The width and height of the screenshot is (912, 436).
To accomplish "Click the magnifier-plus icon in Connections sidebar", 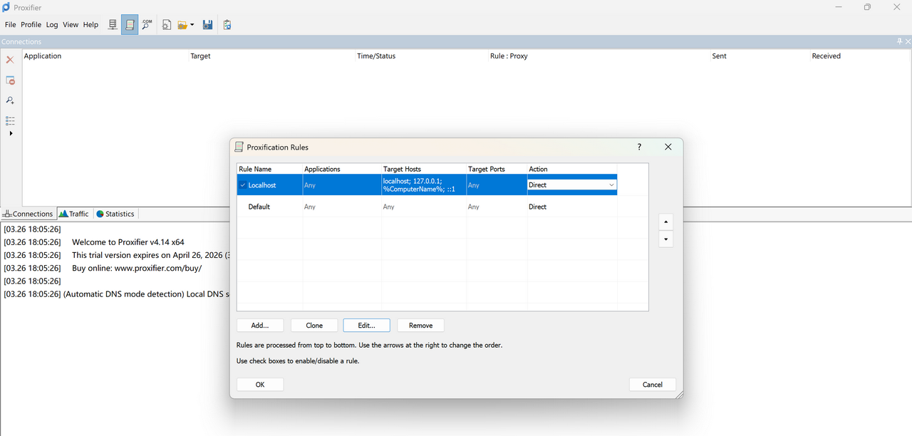I will click(x=10, y=100).
